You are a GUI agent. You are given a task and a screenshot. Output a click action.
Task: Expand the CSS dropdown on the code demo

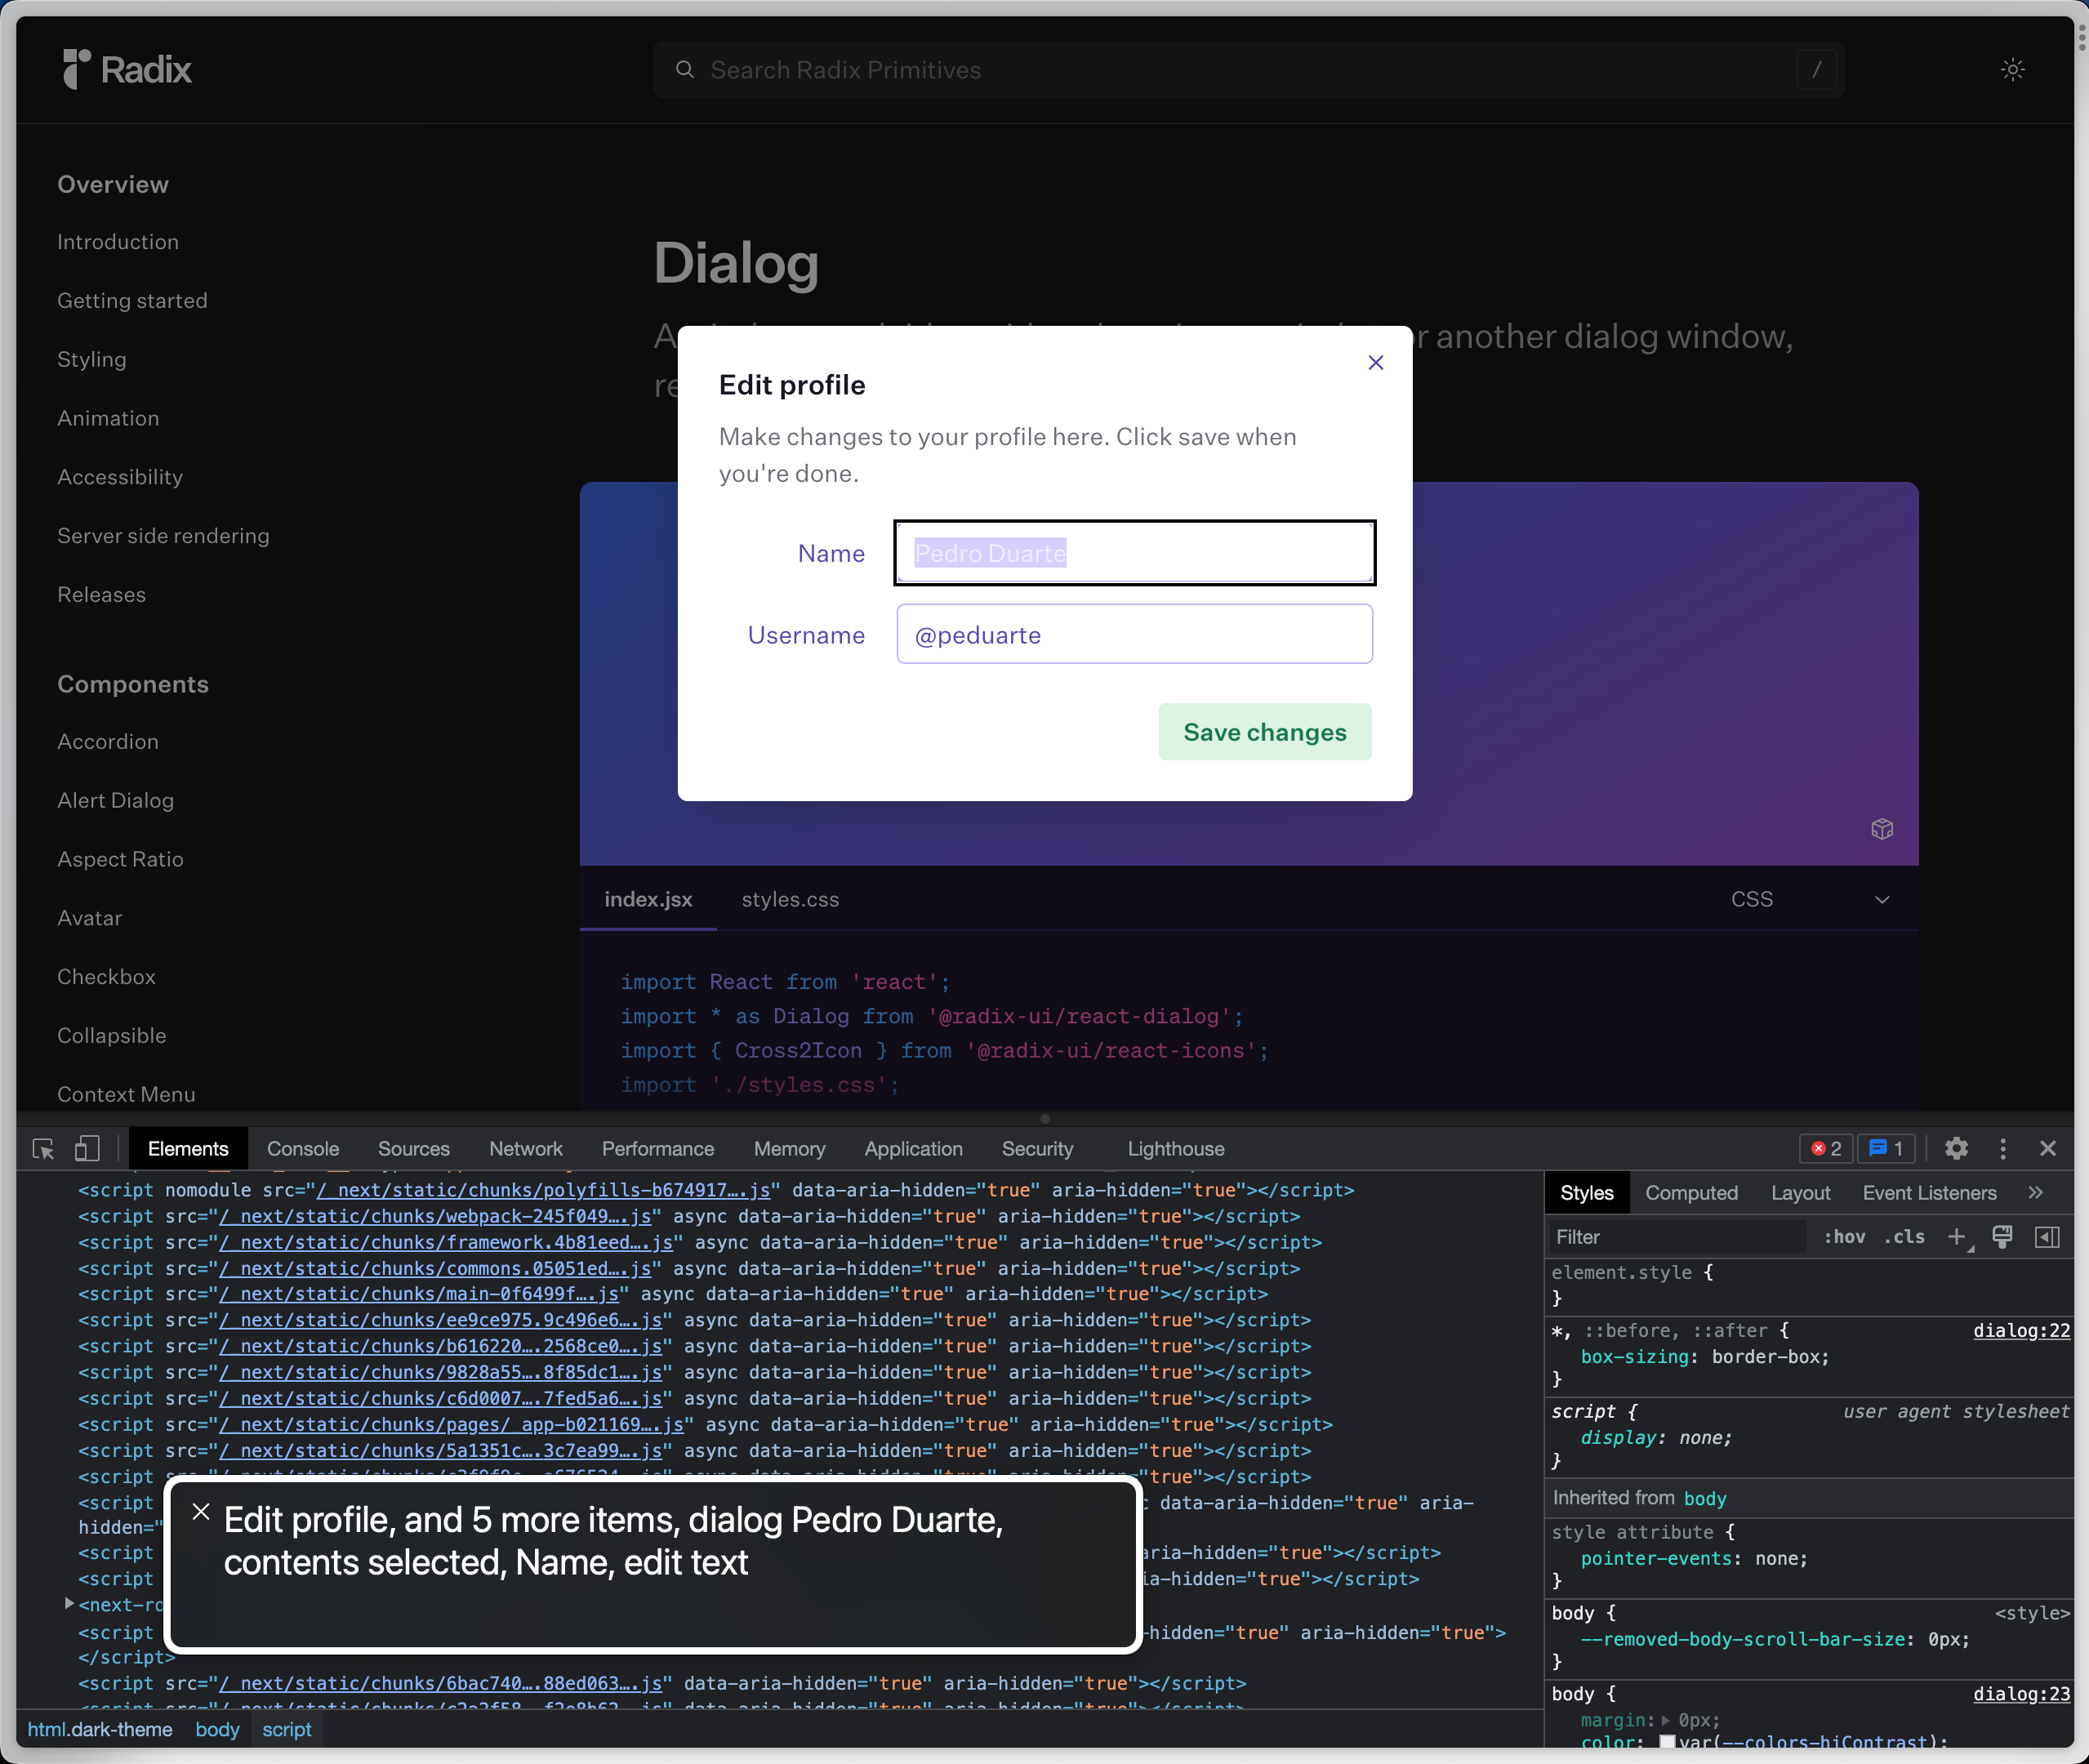pyautogui.click(x=1882, y=899)
